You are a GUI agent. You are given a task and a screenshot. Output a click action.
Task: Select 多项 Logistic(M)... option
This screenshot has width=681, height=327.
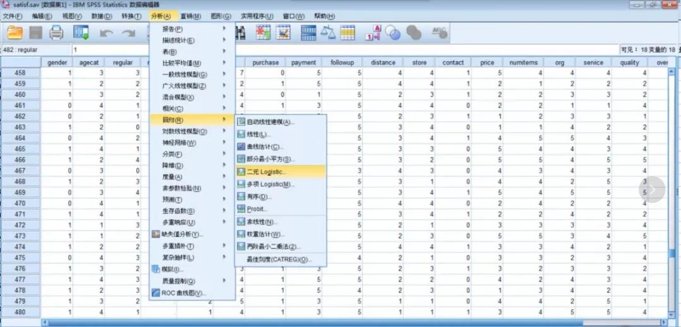(280, 185)
